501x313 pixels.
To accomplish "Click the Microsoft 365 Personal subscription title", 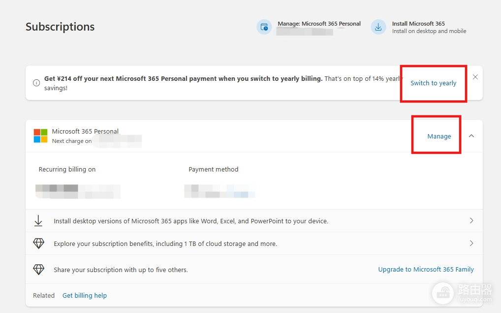I will tap(85, 131).
